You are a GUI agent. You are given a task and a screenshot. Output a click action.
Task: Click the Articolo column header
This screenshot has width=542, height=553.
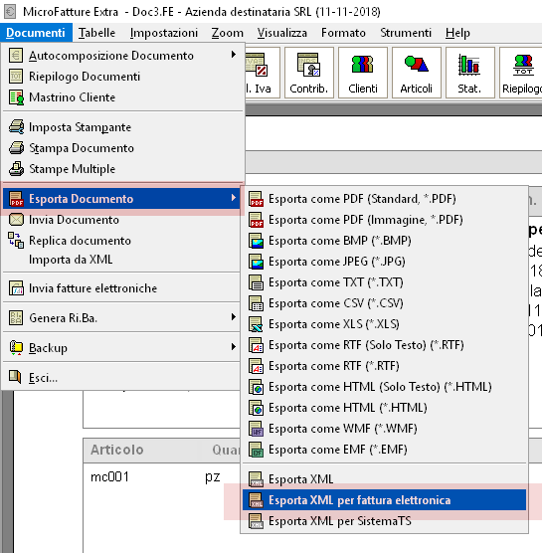click(116, 450)
